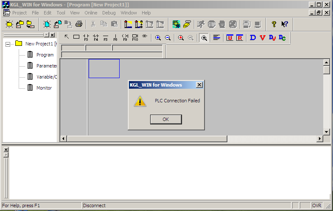
Task: Select the rectangle box tool
Action: pos(76,37)
